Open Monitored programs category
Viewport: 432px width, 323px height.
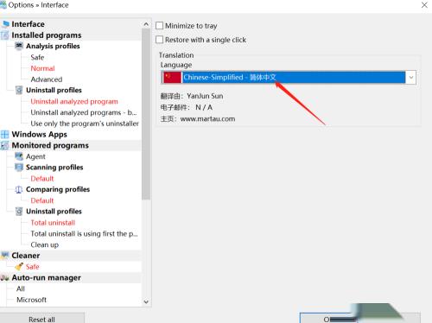50,145
